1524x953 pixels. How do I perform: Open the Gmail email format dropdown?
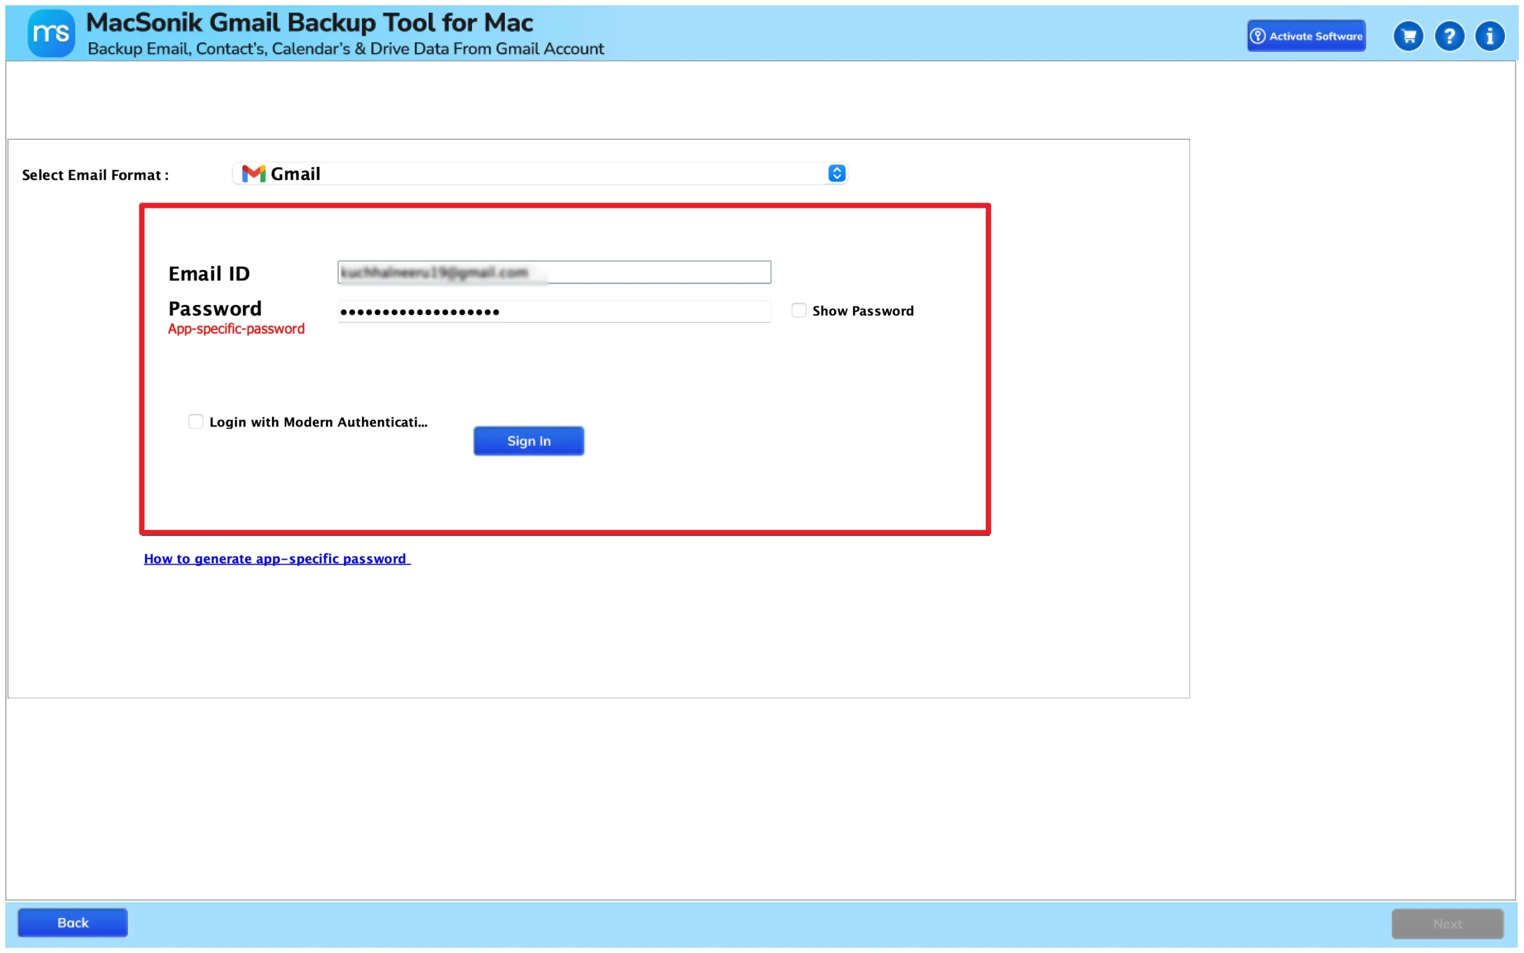pyautogui.click(x=540, y=173)
